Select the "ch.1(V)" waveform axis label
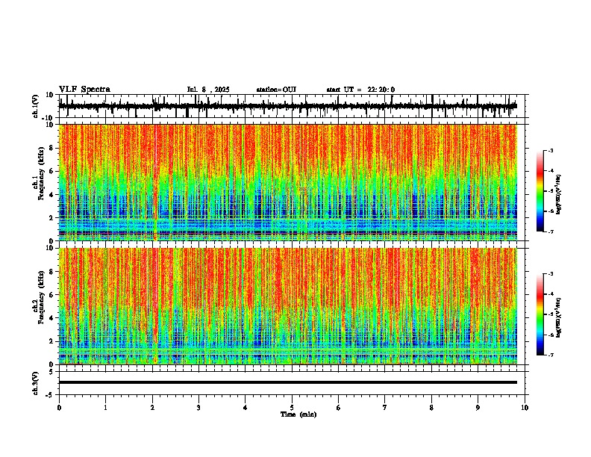Screen dimensions: 591x457 36,106
